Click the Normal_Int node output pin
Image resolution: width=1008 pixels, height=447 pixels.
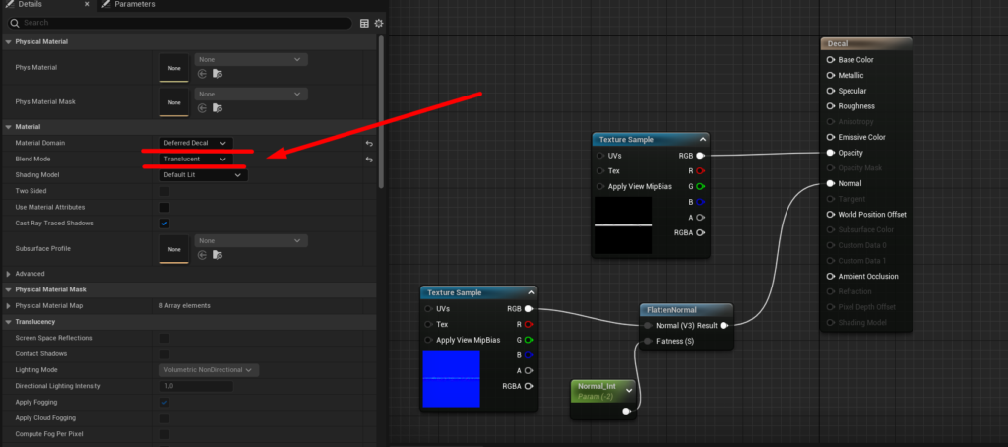tap(626, 411)
